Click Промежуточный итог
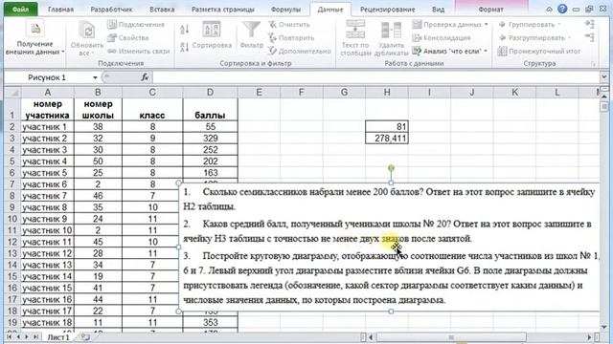 click(539, 51)
